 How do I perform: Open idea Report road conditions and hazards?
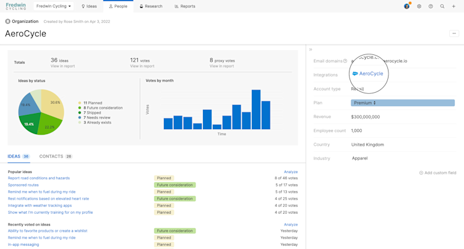[x=39, y=178]
